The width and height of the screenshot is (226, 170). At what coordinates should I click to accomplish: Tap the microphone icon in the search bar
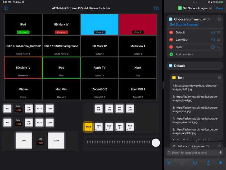pos(220,152)
